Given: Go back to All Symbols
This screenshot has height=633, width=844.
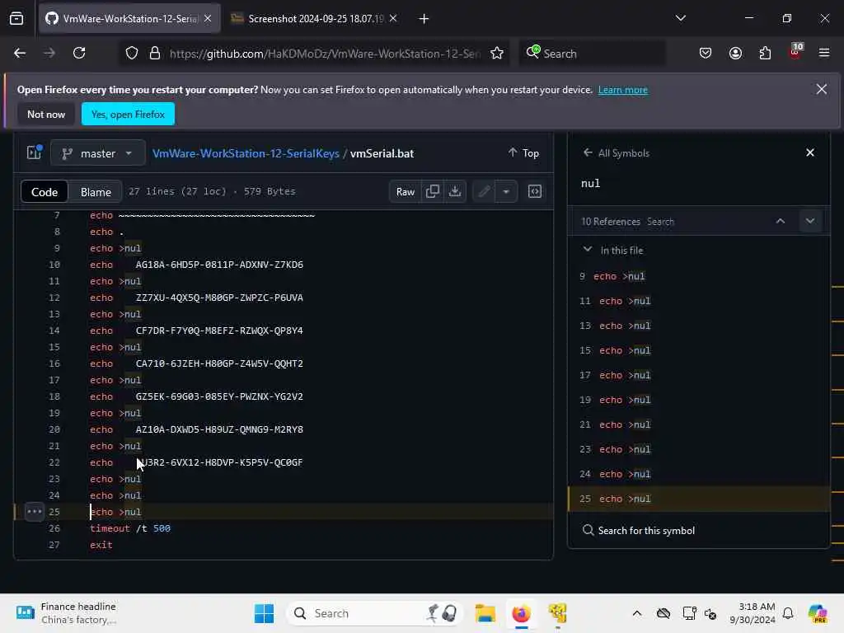Looking at the screenshot, I should (x=617, y=152).
